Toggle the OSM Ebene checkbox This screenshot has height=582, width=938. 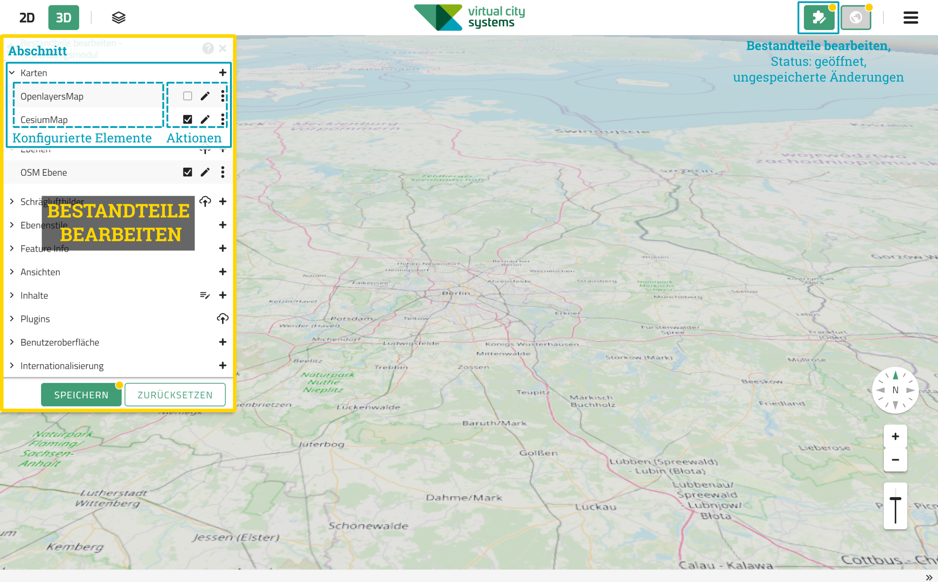click(x=188, y=172)
